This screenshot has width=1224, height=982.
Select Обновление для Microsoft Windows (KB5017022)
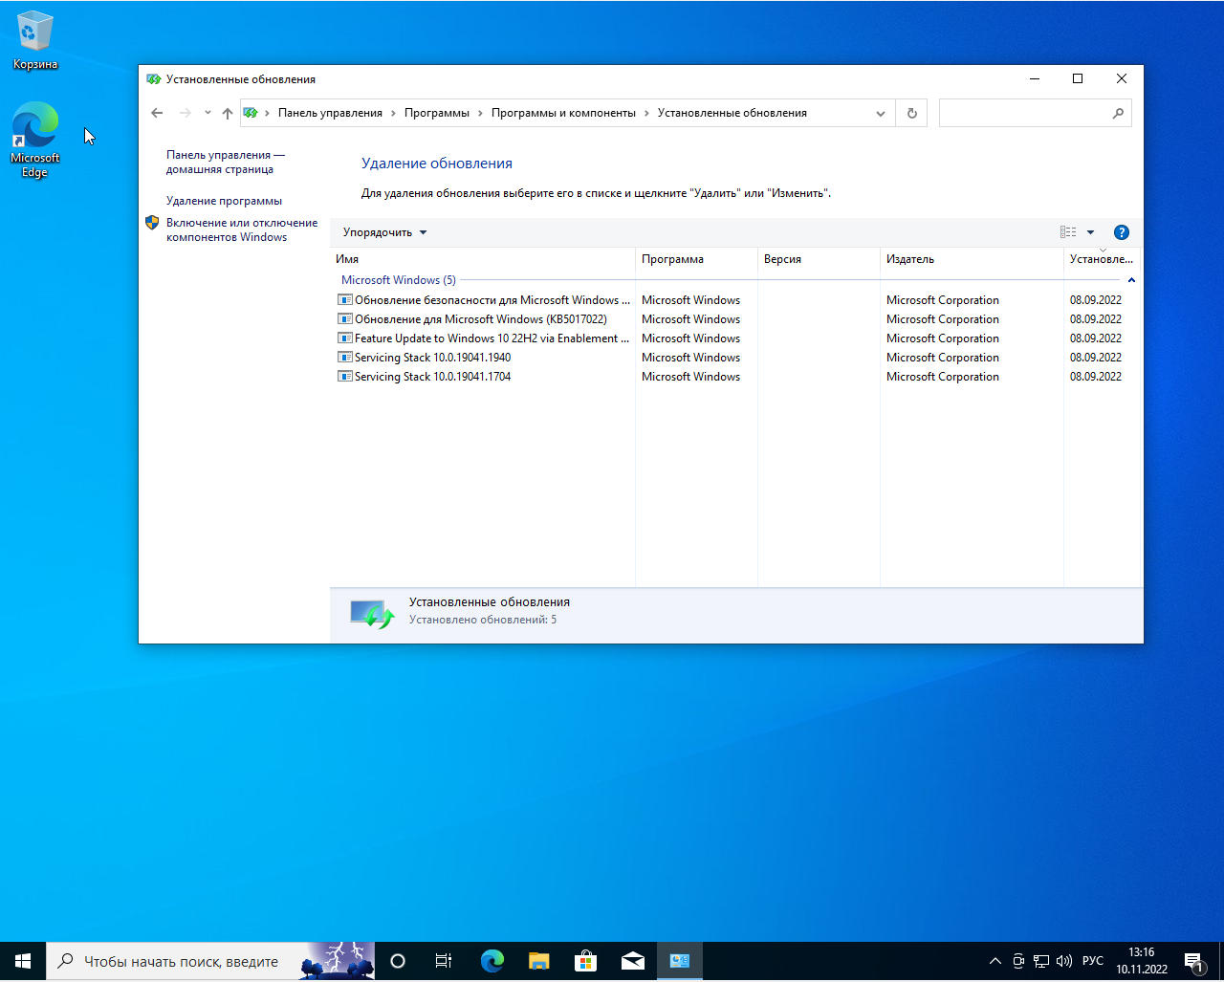coord(736,319)
